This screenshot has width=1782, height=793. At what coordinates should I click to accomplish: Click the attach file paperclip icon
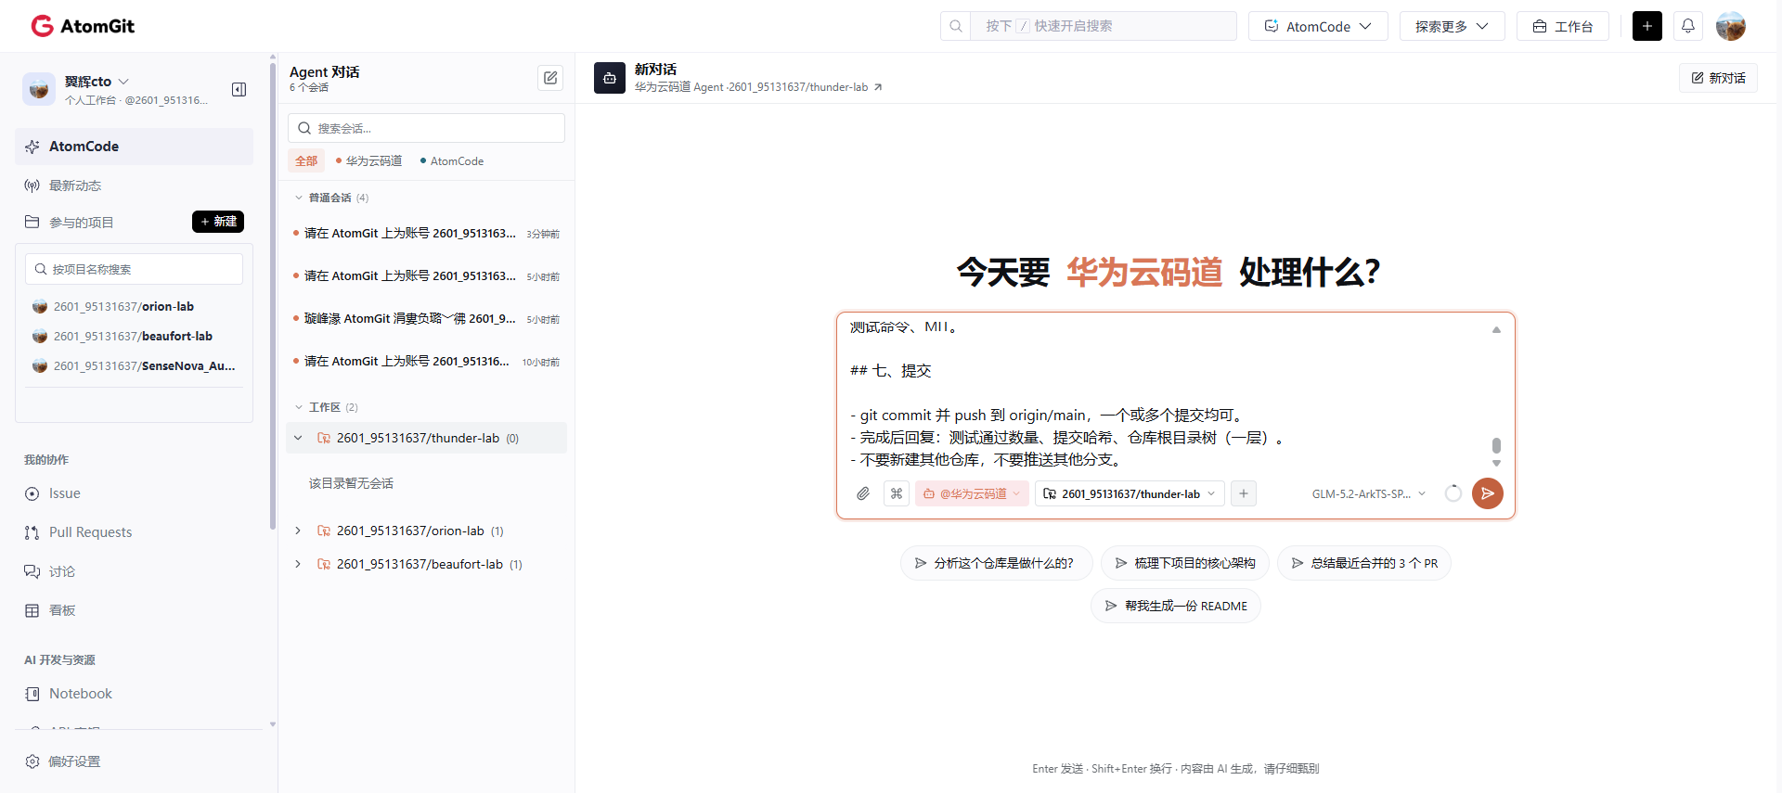coord(863,493)
